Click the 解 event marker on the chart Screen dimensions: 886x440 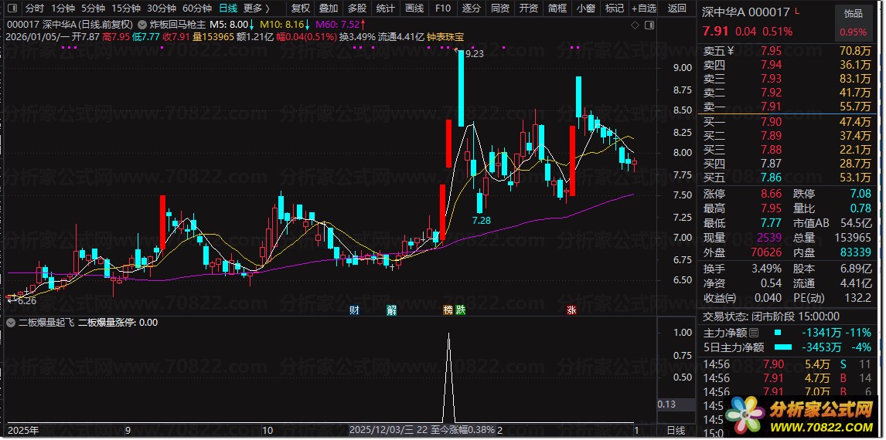pos(391,309)
